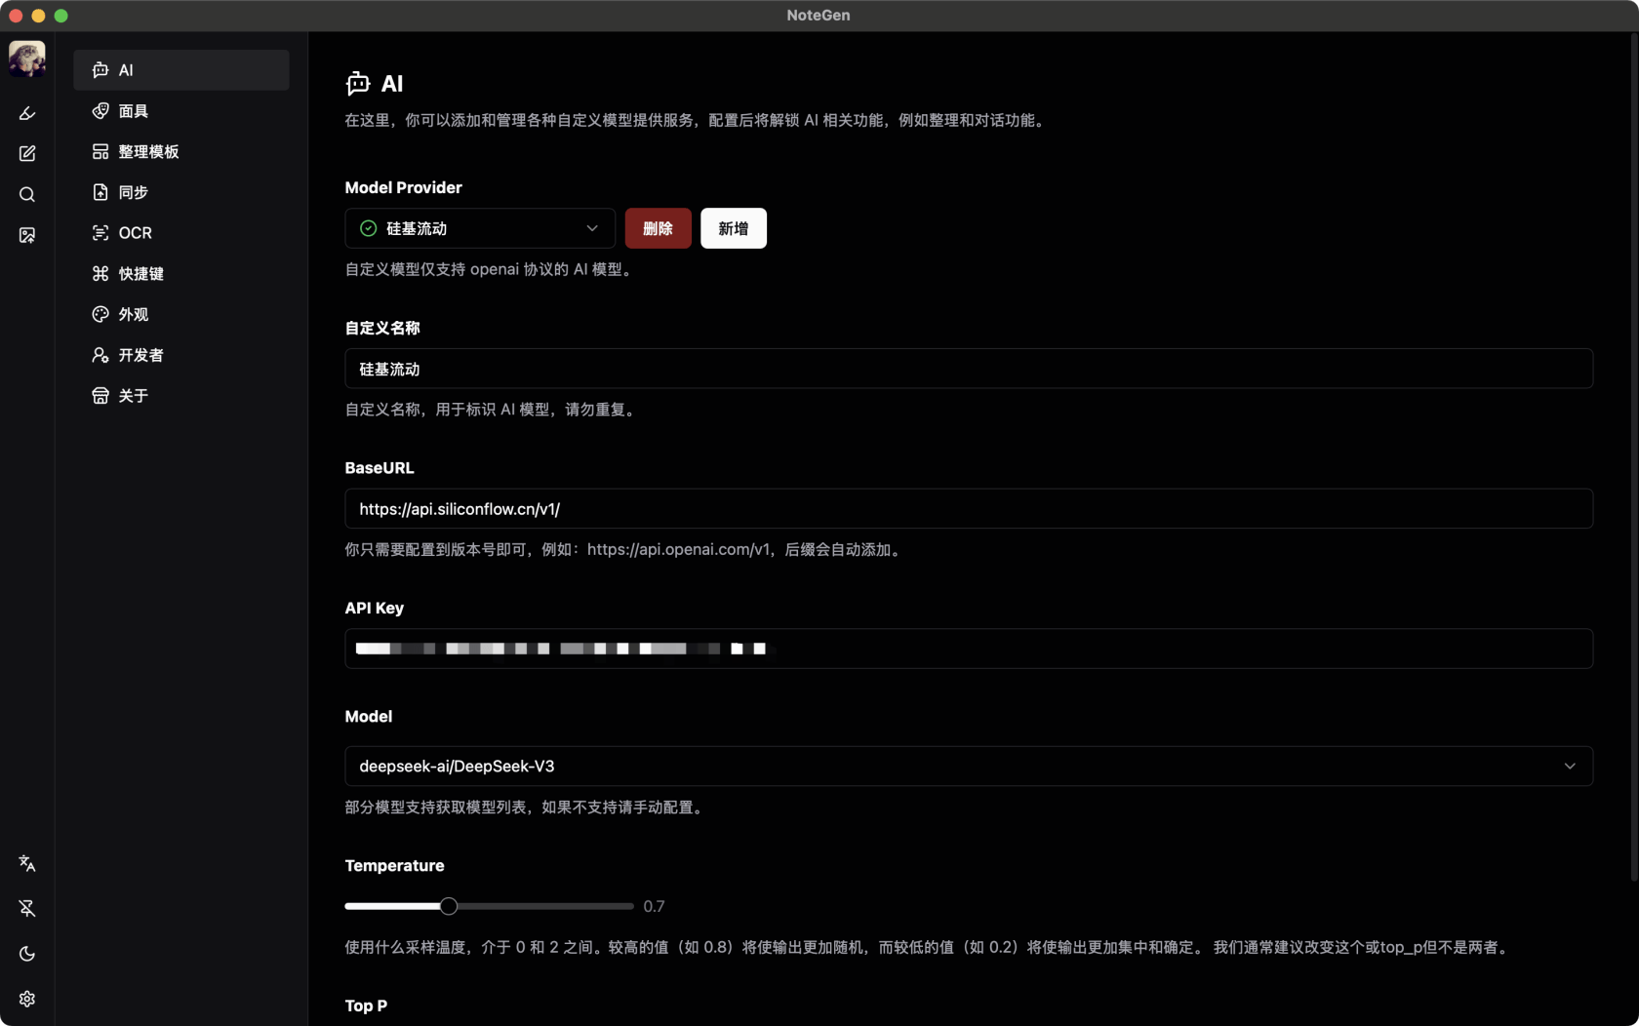
Task: Open the 关于 (About) section
Action: point(131,396)
